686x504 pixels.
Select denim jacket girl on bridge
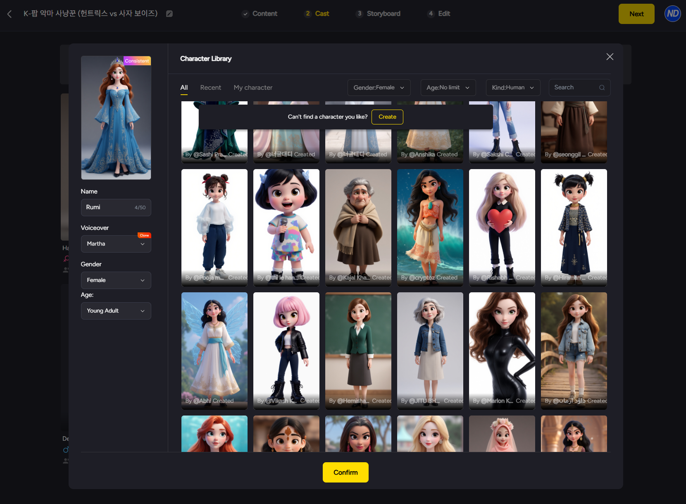click(574, 351)
